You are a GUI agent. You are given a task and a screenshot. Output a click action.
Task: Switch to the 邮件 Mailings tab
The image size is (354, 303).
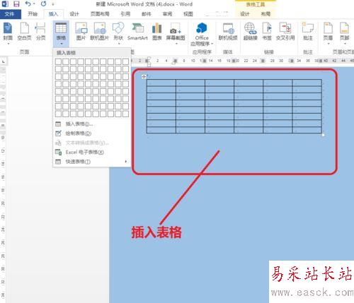147,14
